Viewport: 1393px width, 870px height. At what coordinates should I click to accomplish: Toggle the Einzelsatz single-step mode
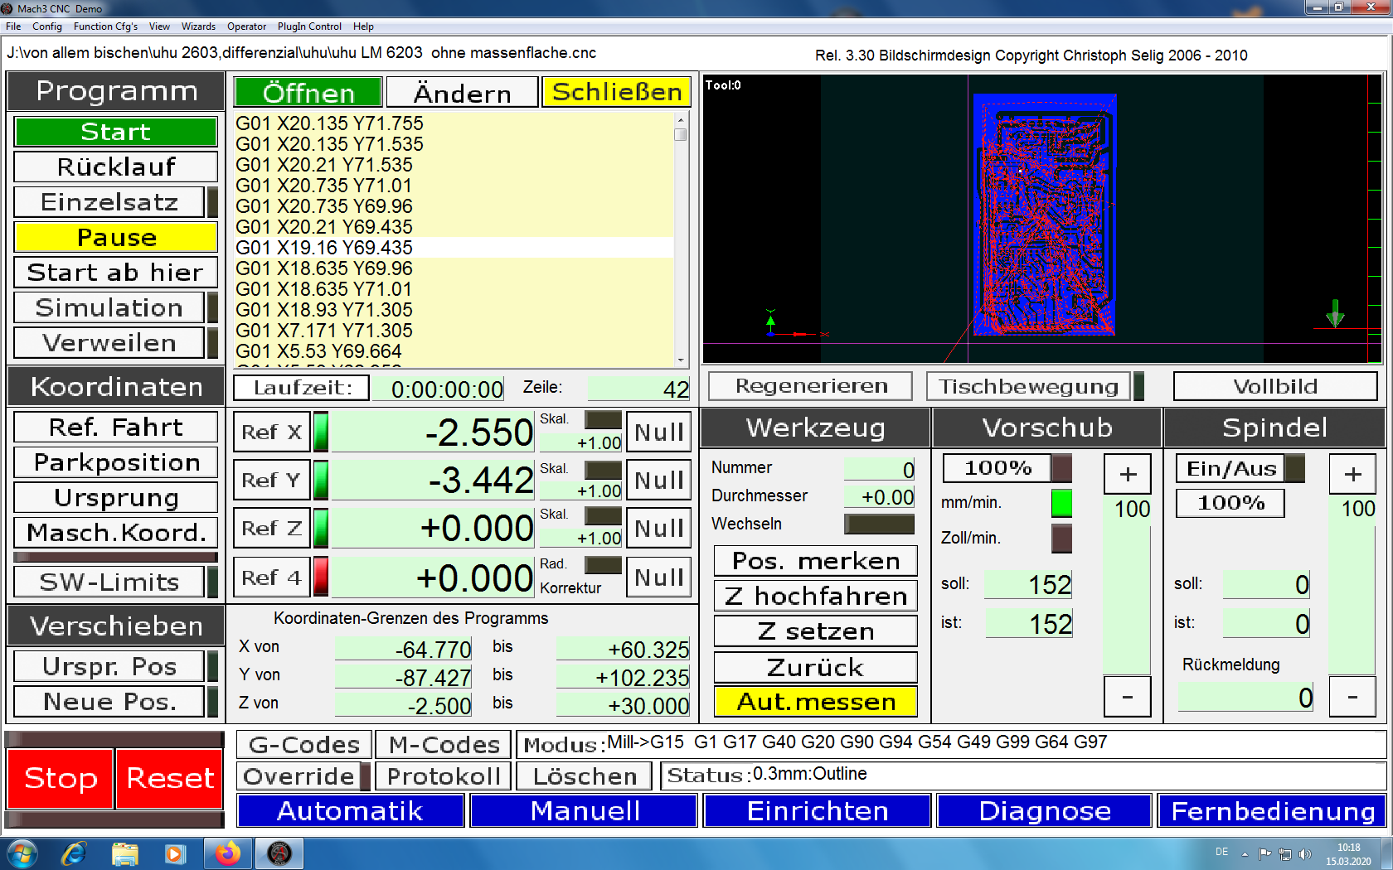tap(109, 202)
